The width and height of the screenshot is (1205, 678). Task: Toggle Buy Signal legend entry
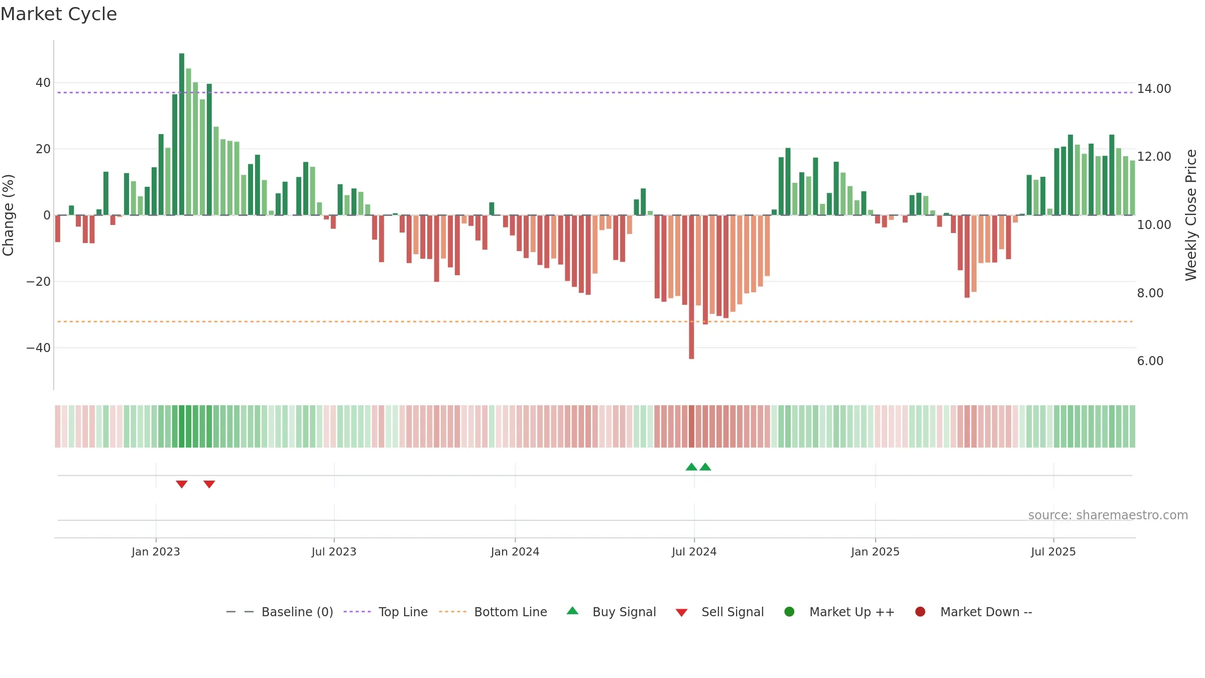[x=611, y=612]
